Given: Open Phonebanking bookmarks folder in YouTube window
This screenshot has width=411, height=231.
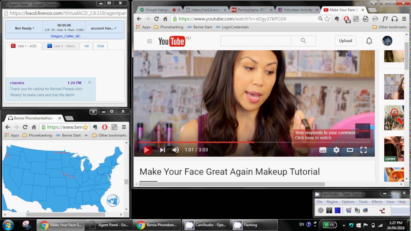Looking at the screenshot, I should (x=169, y=27).
